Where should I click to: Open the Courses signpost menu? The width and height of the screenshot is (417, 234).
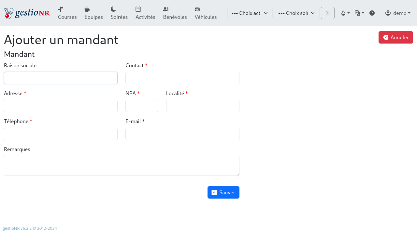tap(67, 13)
